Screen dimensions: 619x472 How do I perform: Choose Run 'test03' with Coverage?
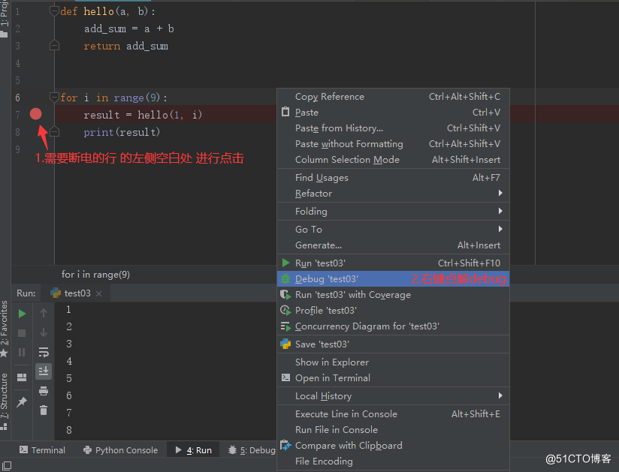(x=393, y=295)
